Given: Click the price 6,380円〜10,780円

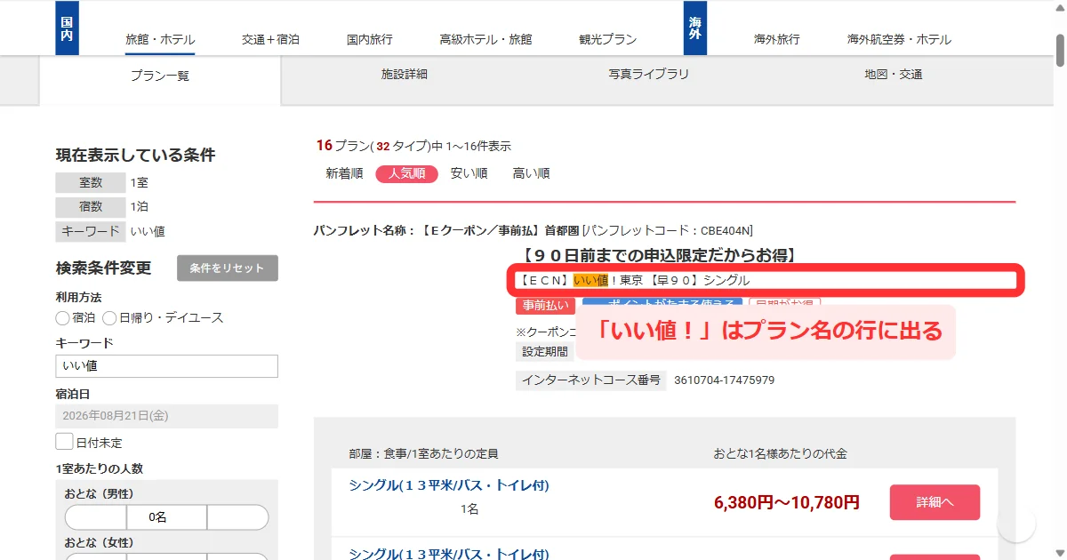Looking at the screenshot, I should pos(787,503).
